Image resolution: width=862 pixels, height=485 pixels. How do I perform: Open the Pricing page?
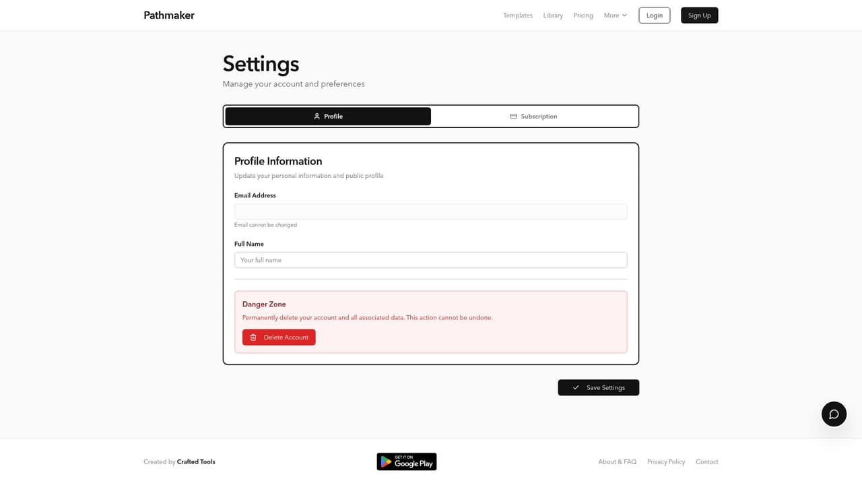pos(583,15)
